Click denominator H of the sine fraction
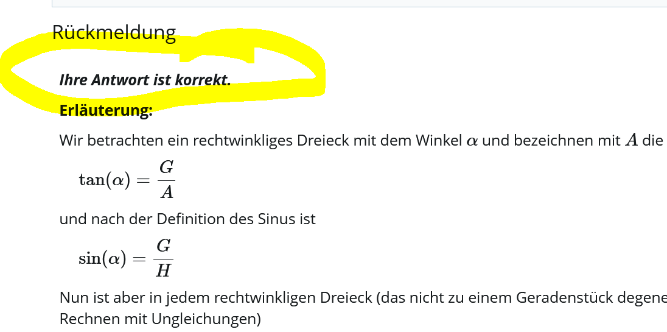Image resolution: width=667 pixels, height=332 pixels. [x=163, y=270]
